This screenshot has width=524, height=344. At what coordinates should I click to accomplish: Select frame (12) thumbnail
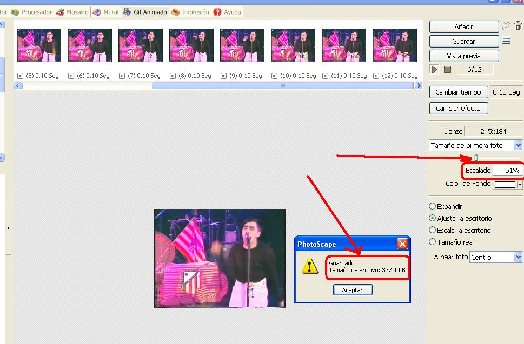pyautogui.click(x=395, y=45)
